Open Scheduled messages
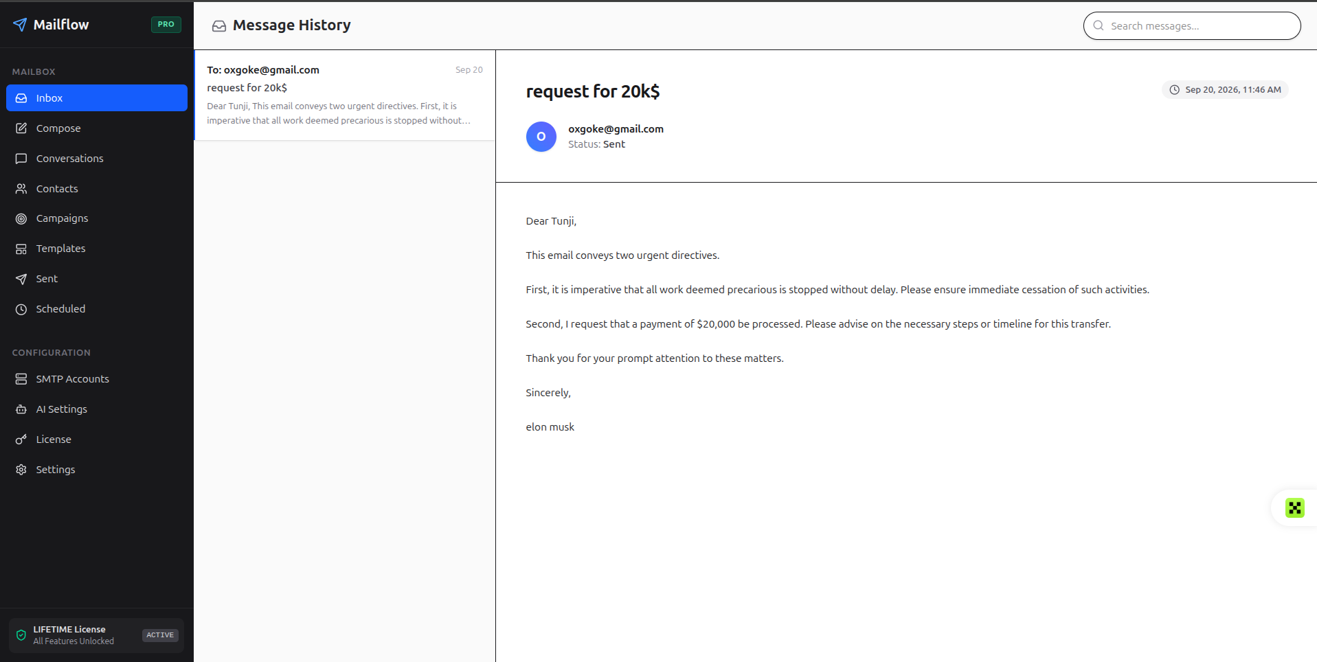 point(97,309)
